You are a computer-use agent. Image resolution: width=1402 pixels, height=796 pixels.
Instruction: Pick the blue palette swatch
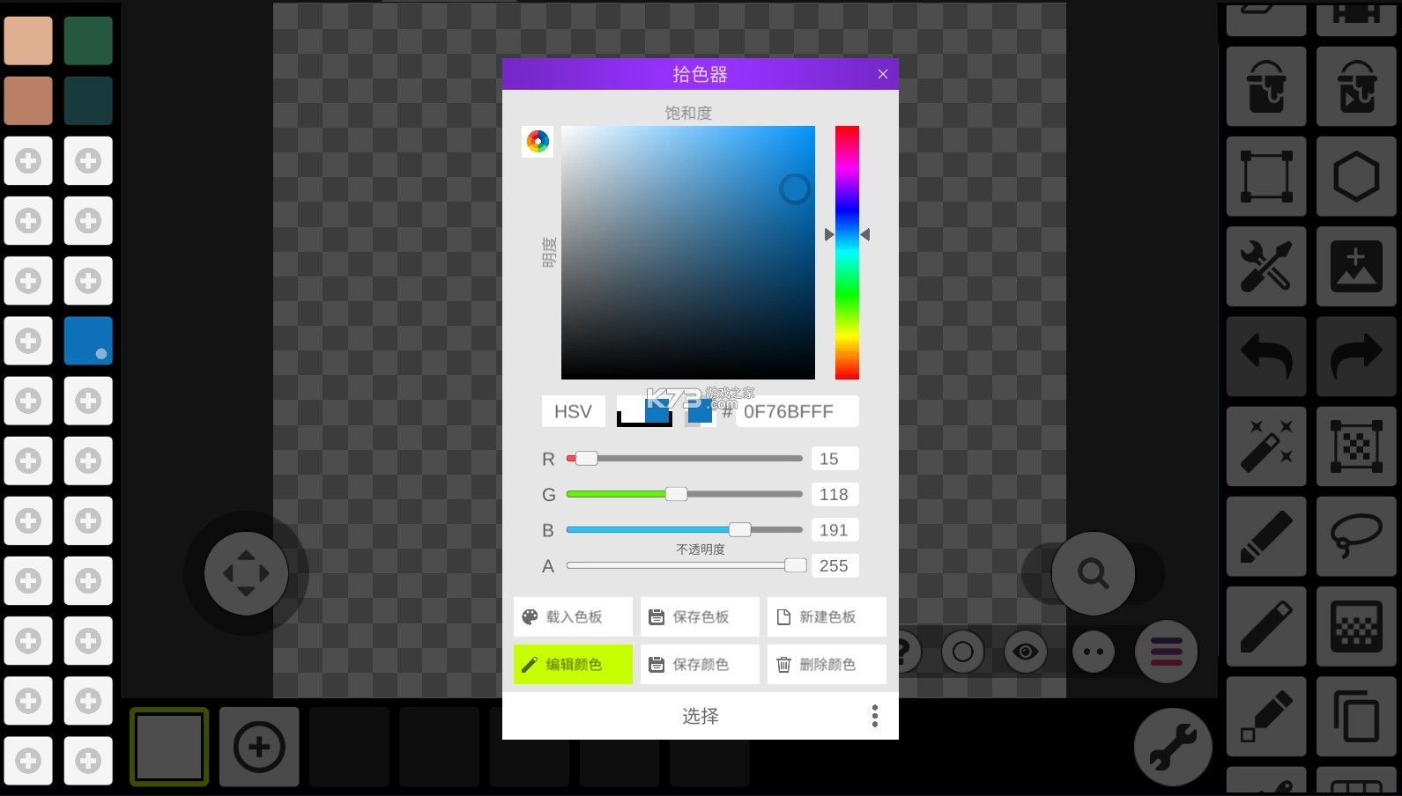click(x=88, y=341)
